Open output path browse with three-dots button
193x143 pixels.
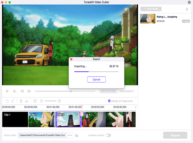pyautogui.click(x=70, y=135)
